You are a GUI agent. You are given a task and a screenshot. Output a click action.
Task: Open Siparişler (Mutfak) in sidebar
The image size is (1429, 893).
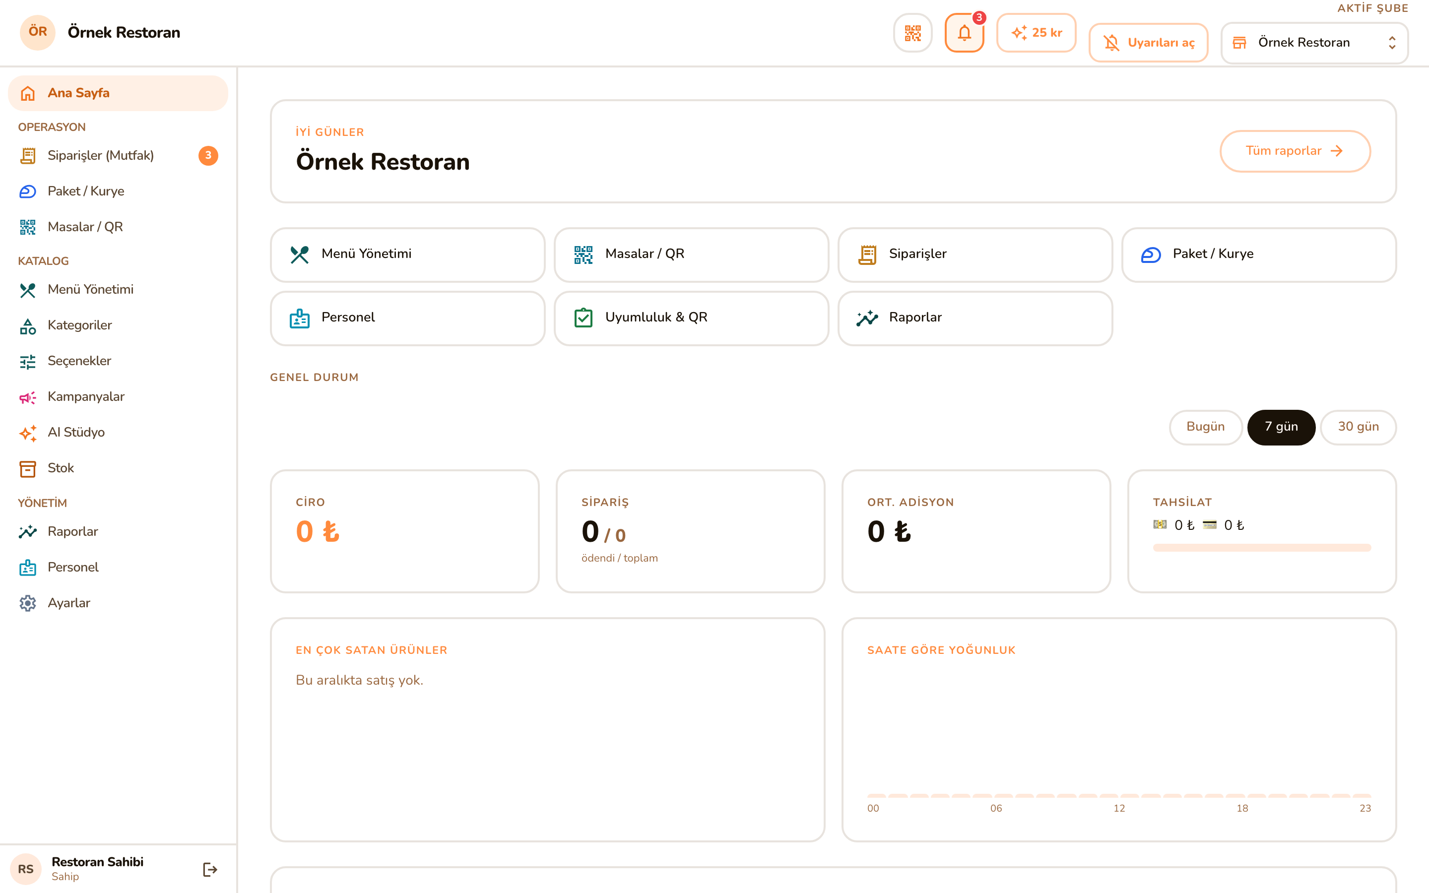pos(118,156)
